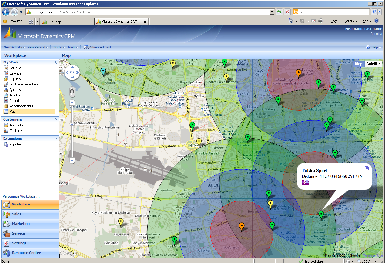Click Personalize Workplace link
385x263 pixels.
coord(21,196)
